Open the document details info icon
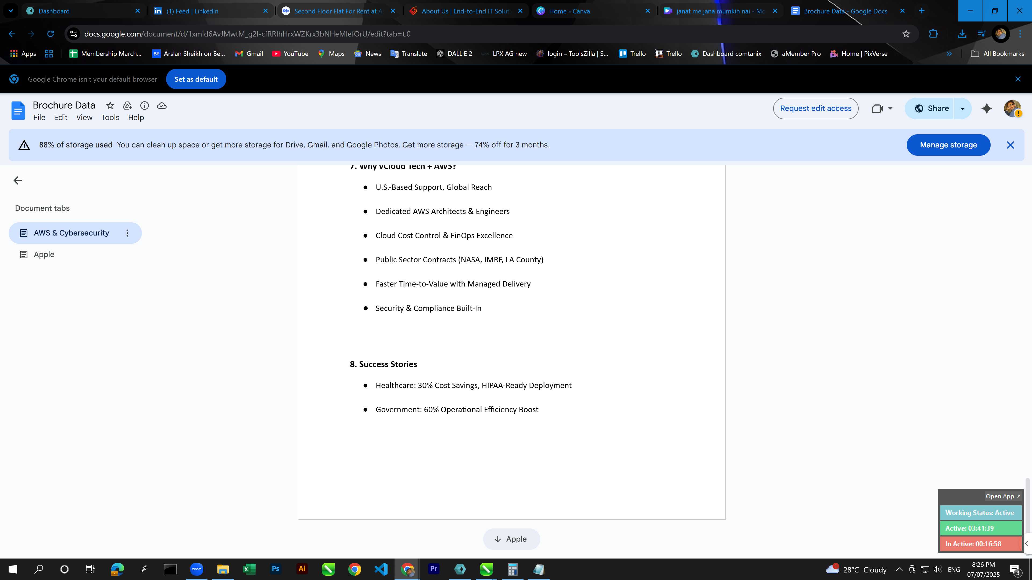The height and width of the screenshot is (580, 1032). 145,106
